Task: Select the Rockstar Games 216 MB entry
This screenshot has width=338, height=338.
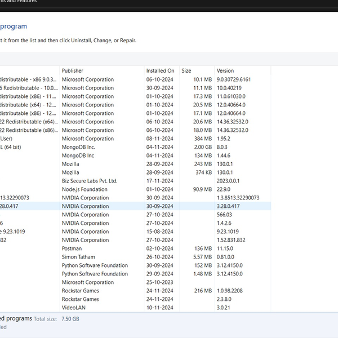Action: tap(80, 291)
